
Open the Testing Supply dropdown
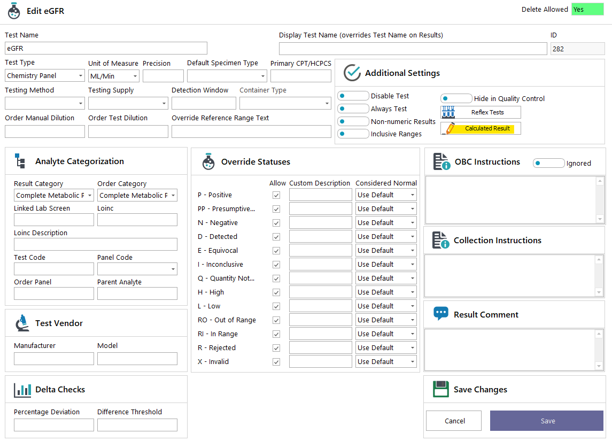pos(128,103)
